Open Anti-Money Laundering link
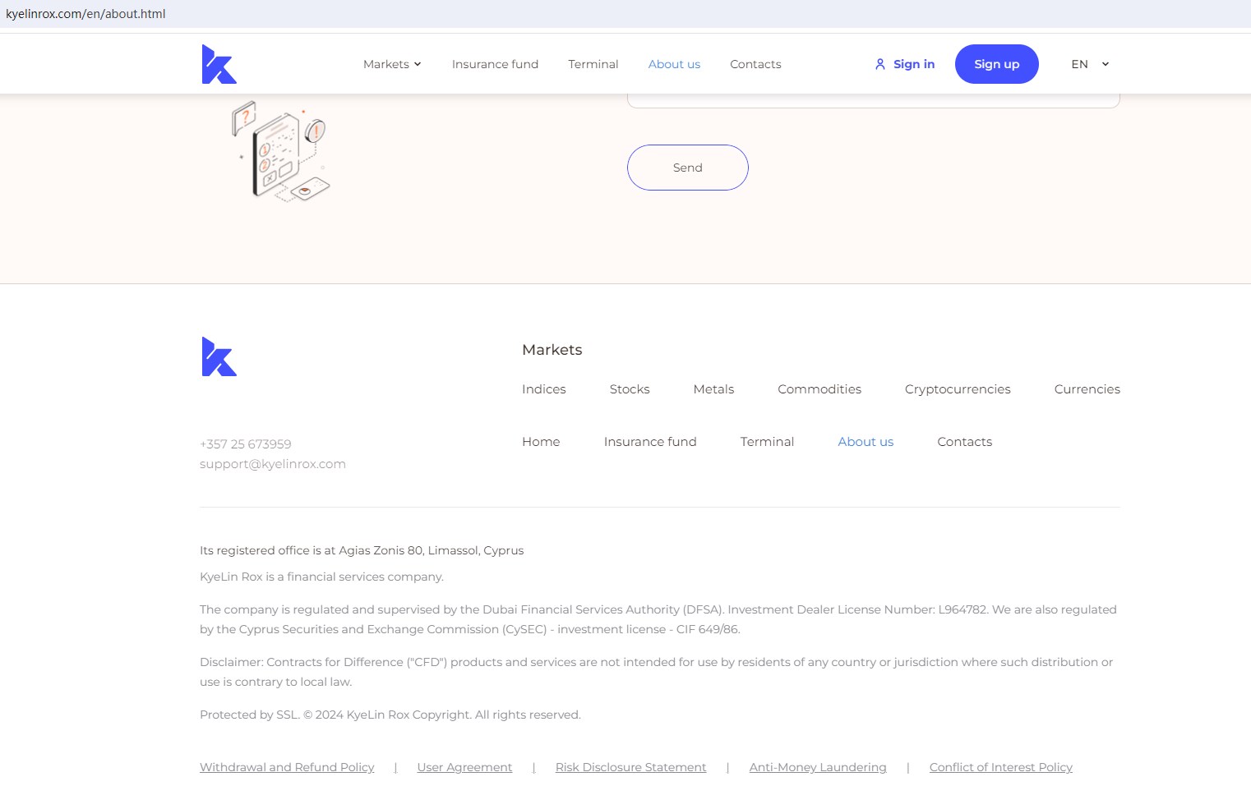Image resolution: width=1251 pixels, height=786 pixels. point(818,767)
